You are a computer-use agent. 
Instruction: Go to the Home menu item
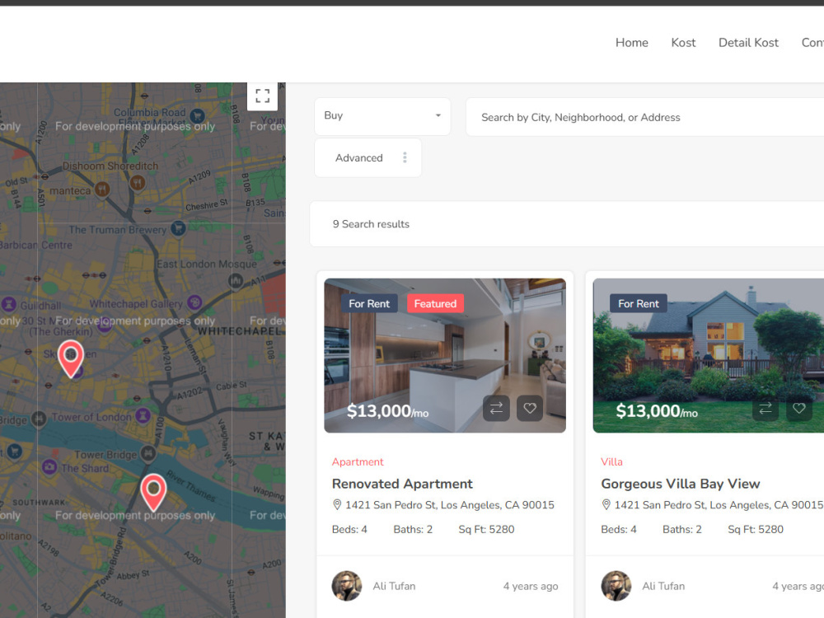(x=632, y=43)
